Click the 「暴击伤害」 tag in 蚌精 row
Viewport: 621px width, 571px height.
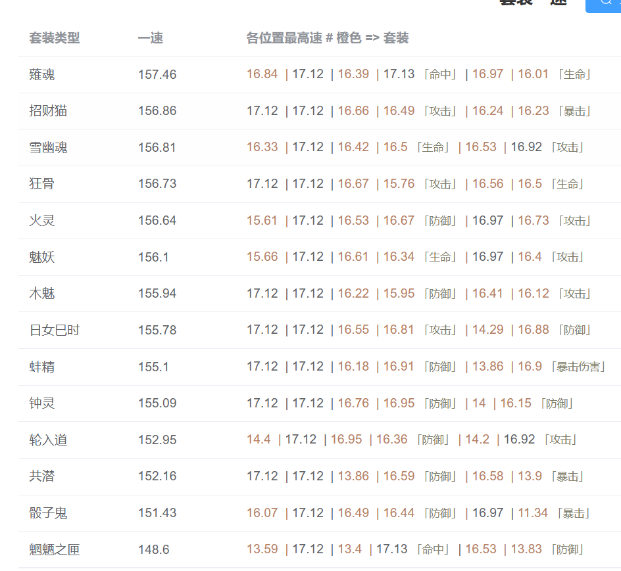(578, 367)
